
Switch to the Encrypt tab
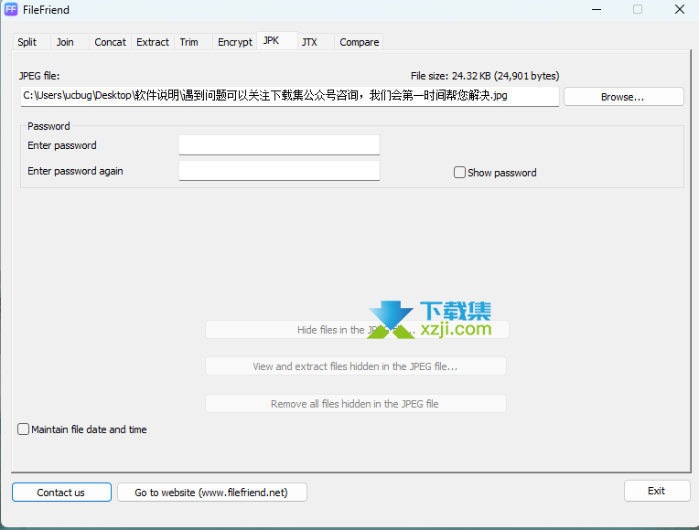235,42
